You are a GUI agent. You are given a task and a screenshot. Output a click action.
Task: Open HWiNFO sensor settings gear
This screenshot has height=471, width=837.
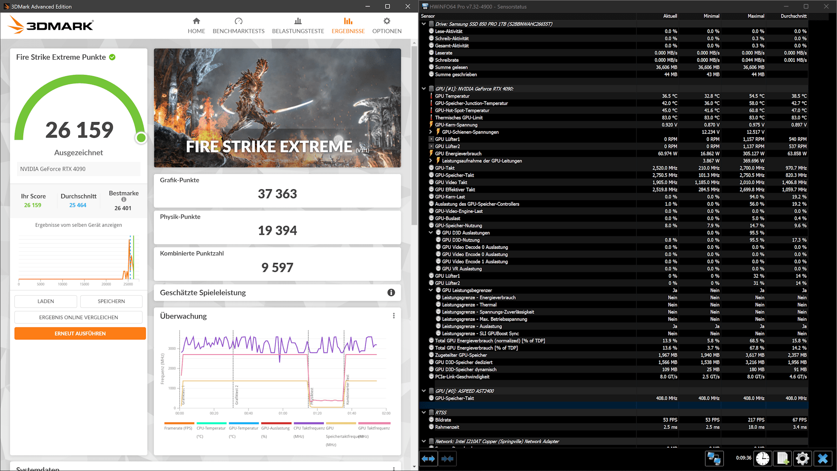802,459
